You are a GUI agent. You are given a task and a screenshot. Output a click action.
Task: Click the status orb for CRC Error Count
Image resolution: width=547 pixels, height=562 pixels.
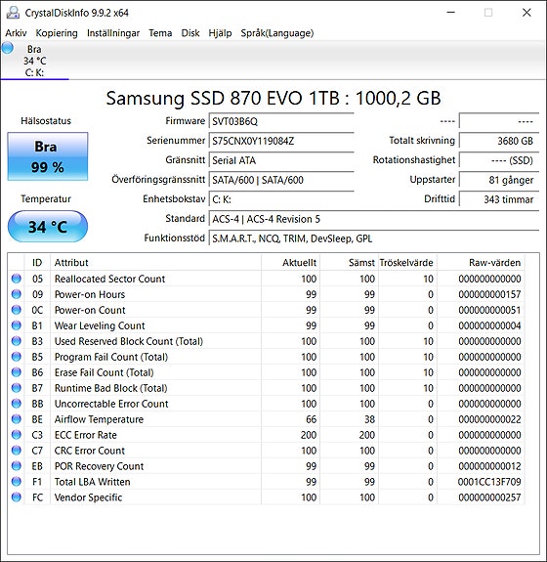(17, 451)
